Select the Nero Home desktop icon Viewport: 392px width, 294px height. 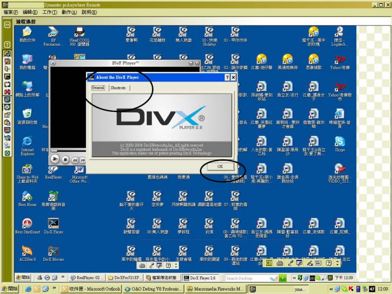(27, 199)
